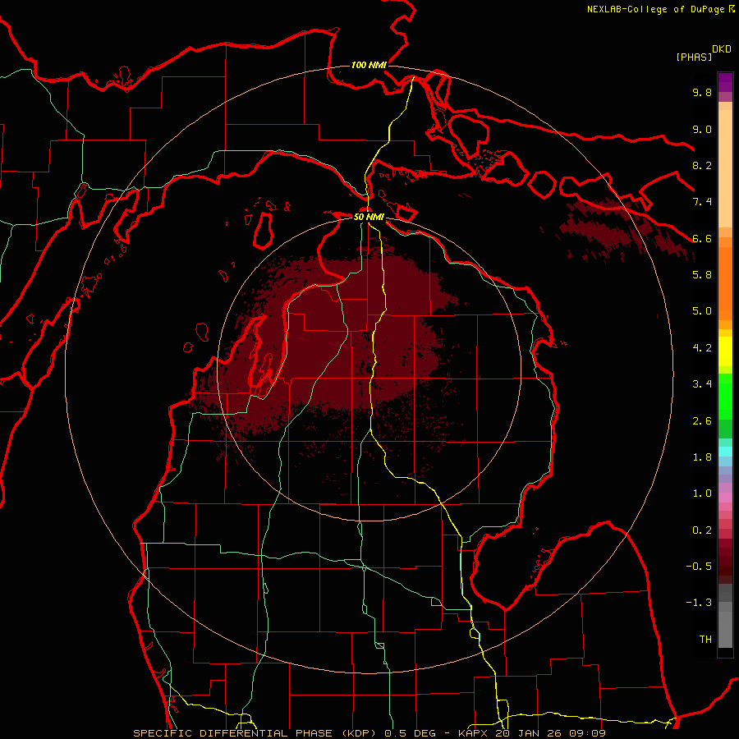Click the 2.6 value on the color scale
Screen dimensions: 739x739
tap(702, 421)
